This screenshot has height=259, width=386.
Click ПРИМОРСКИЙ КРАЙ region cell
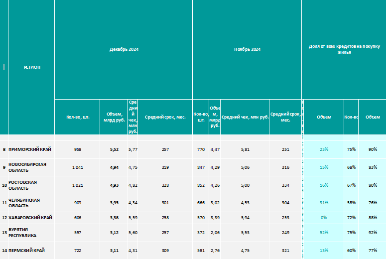[x=31, y=149]
